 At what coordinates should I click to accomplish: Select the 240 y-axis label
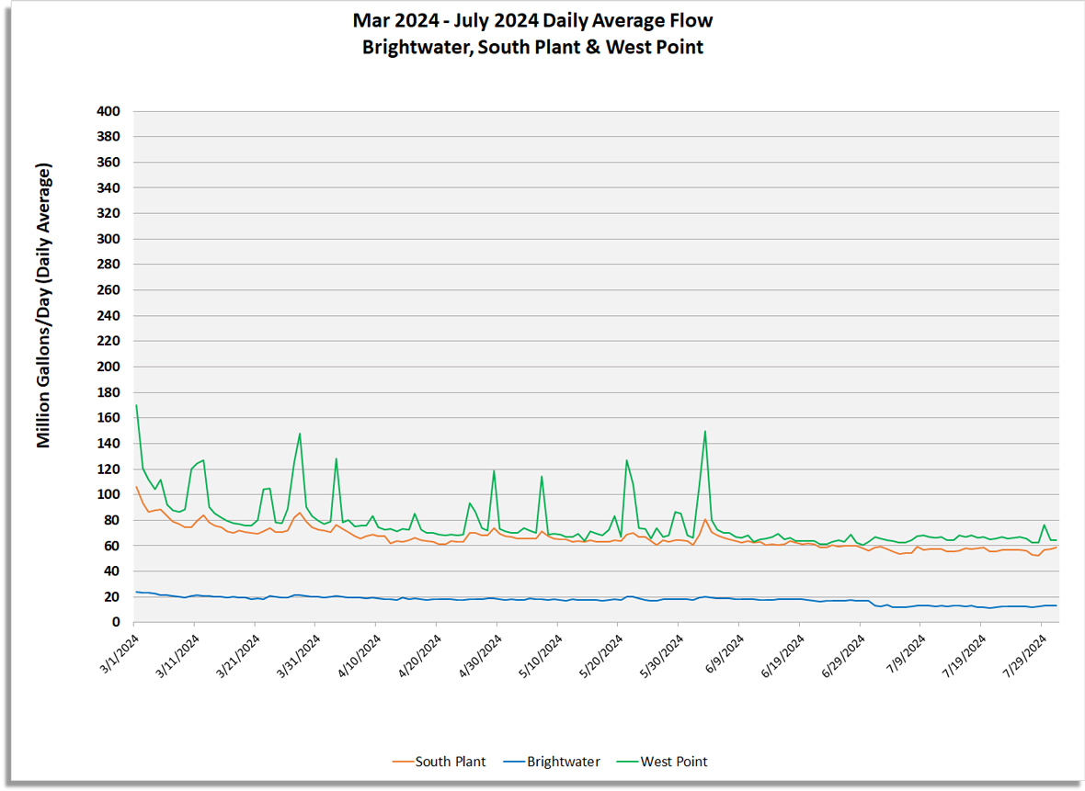(108, 316)
